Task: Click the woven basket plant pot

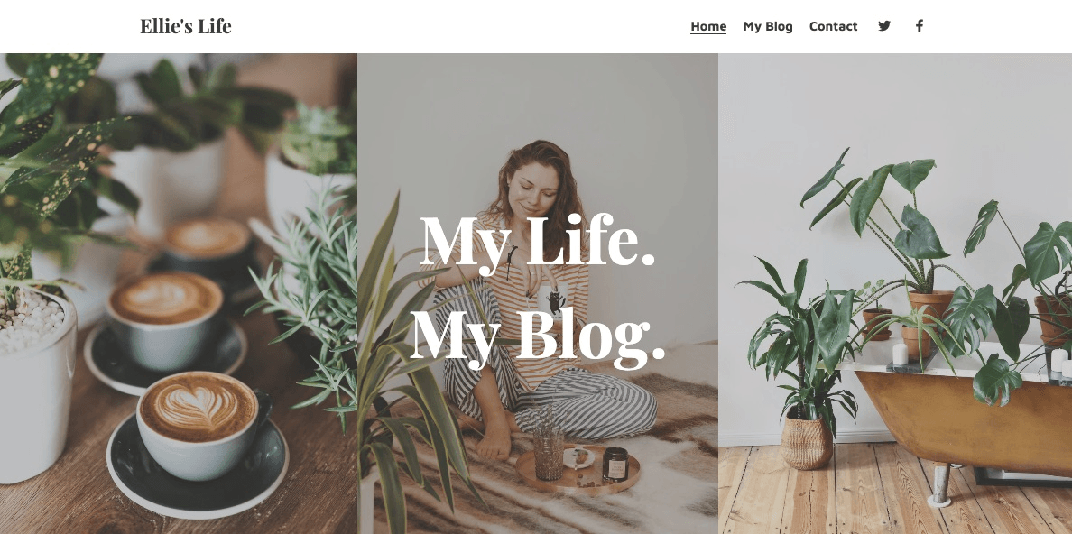Action: [807, 441]
